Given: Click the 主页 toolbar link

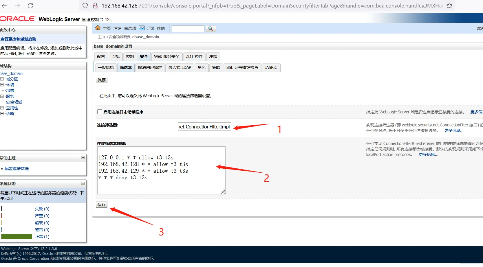Looking at the screenshot, I should (107, 28).
